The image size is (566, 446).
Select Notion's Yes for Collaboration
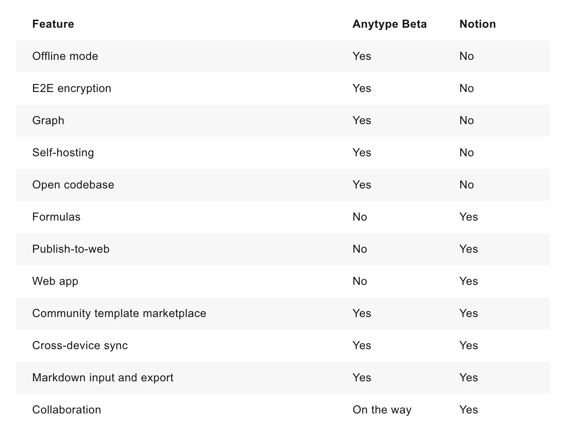469,410
